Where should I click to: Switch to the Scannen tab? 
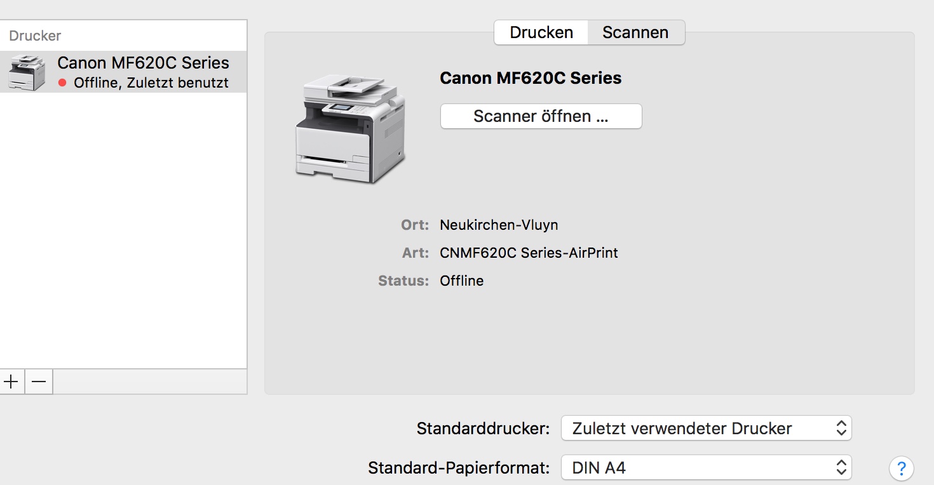click(x=635, y=32)
